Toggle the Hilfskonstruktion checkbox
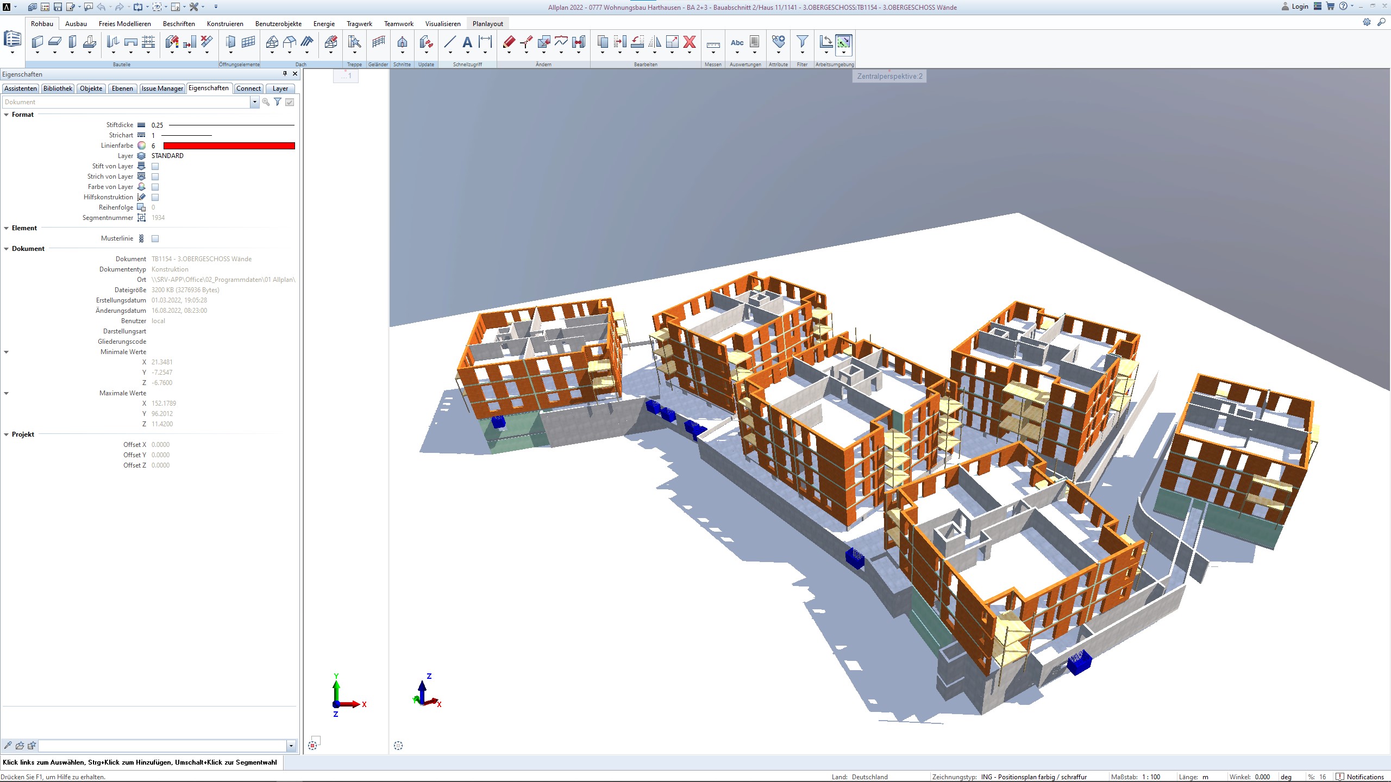The width and height of the screenshot is (1391, 782). click(x=155, y=197)
